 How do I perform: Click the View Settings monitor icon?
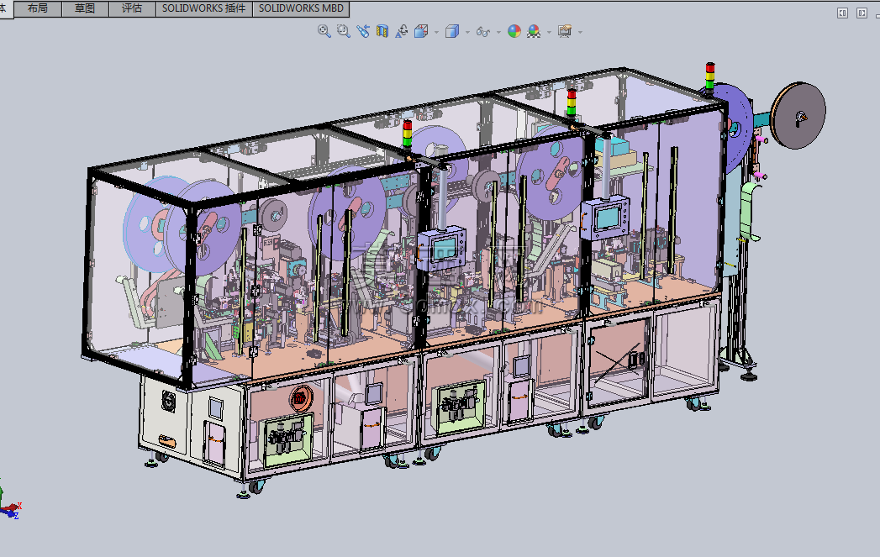pyautogui.click(x=565, y=31)
